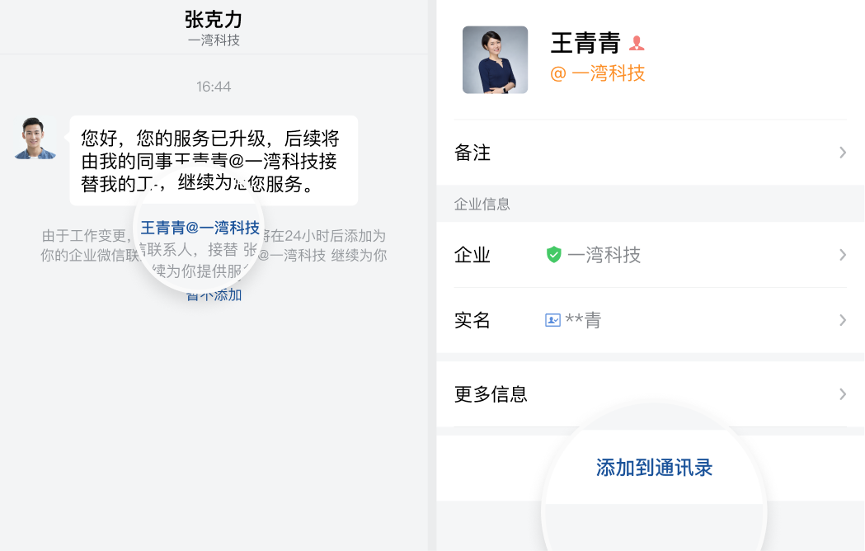
Task: Click the 王青青 name heading
Action: point(585,42)
